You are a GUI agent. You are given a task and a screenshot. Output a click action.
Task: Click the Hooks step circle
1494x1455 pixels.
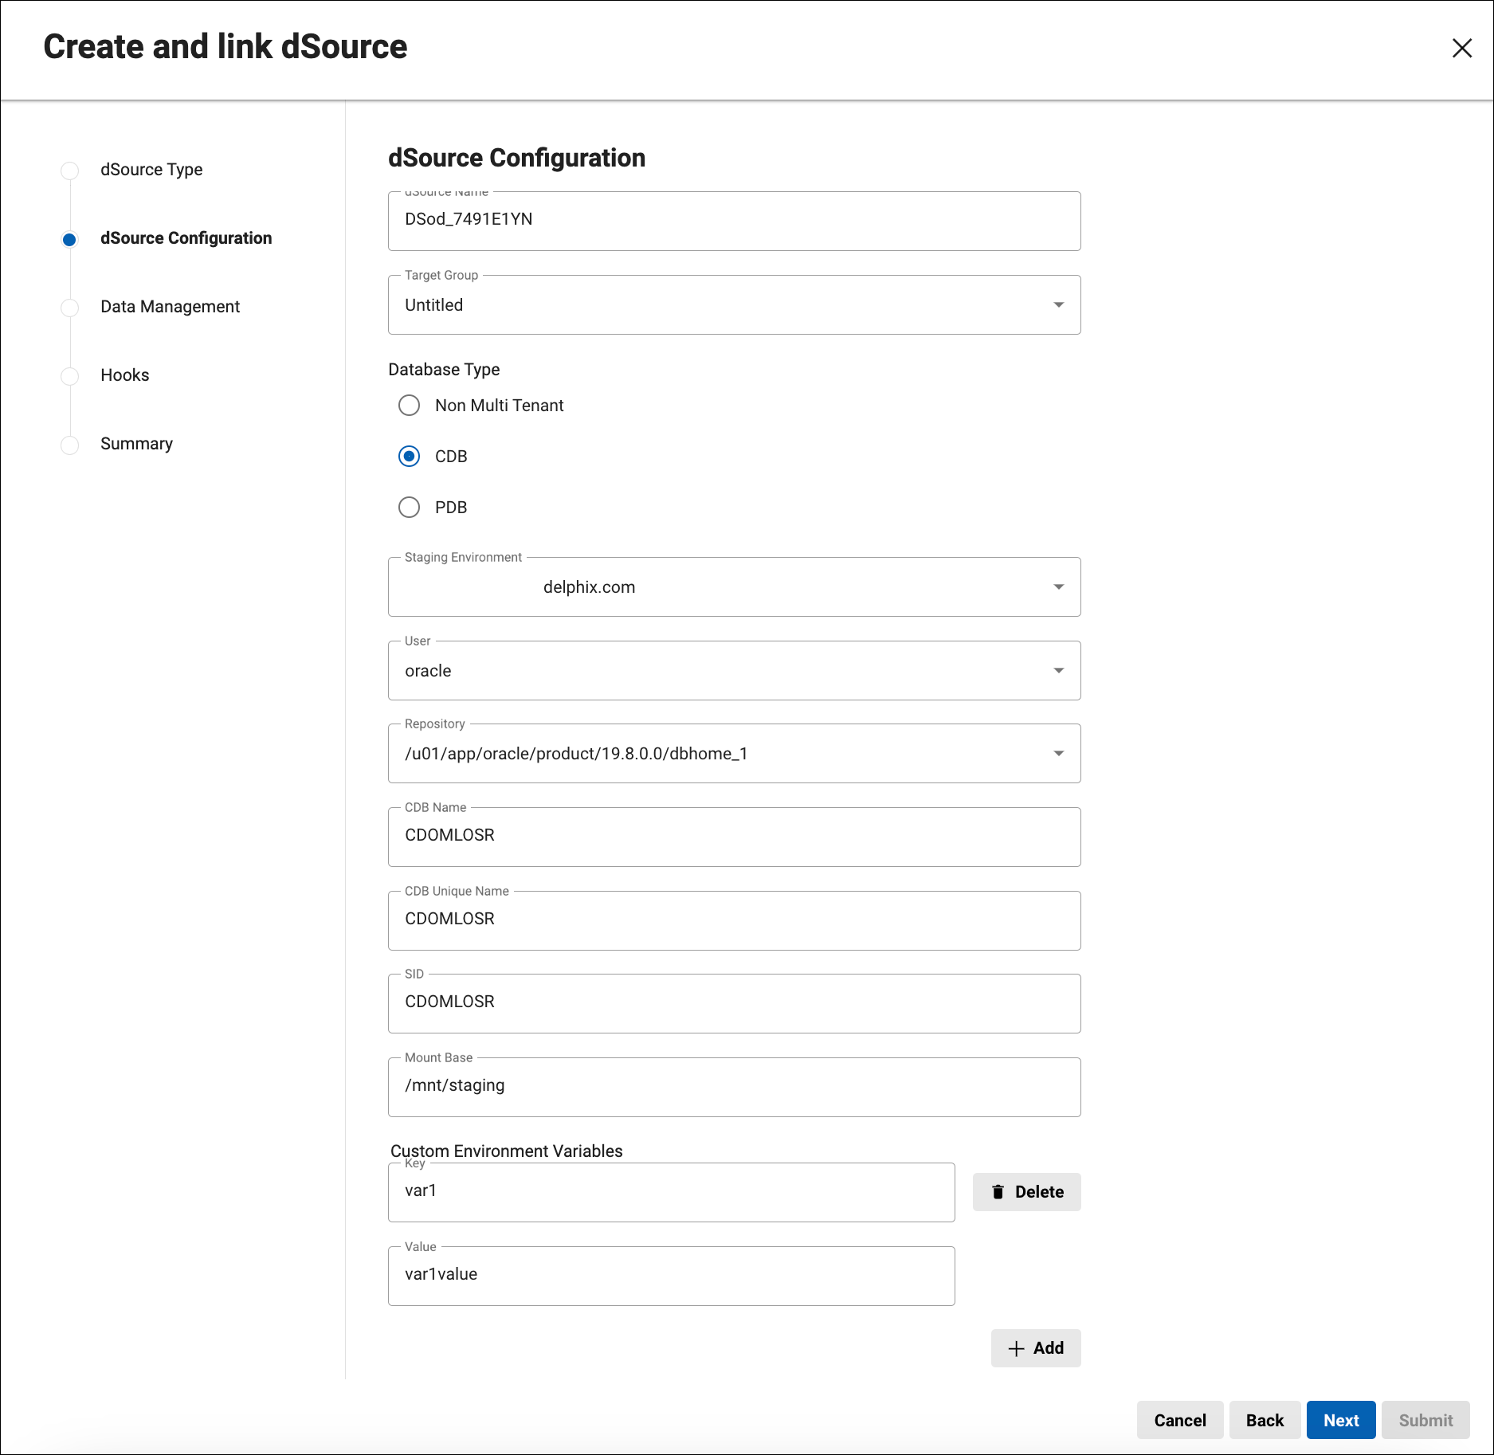point(70,375)
